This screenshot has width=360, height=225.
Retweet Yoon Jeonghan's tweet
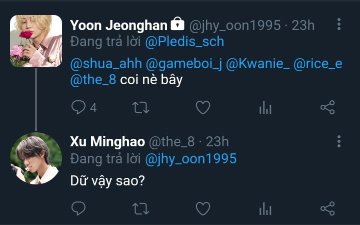[140, 107]
